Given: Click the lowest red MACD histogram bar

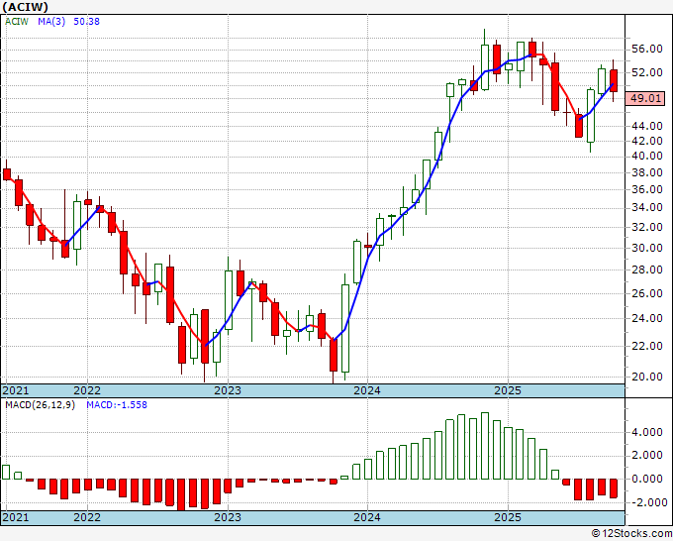Looking at the screenshot, I should [181, 494].
